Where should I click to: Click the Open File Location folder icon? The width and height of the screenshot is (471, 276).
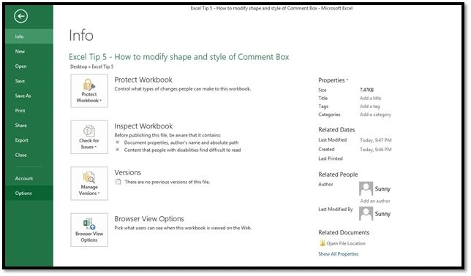pos(322,243)
